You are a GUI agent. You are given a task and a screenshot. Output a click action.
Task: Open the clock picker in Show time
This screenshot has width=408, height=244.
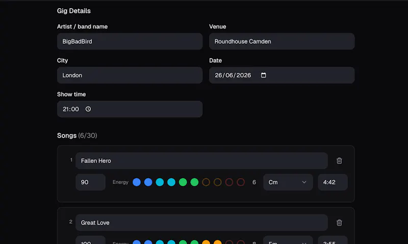88,109
